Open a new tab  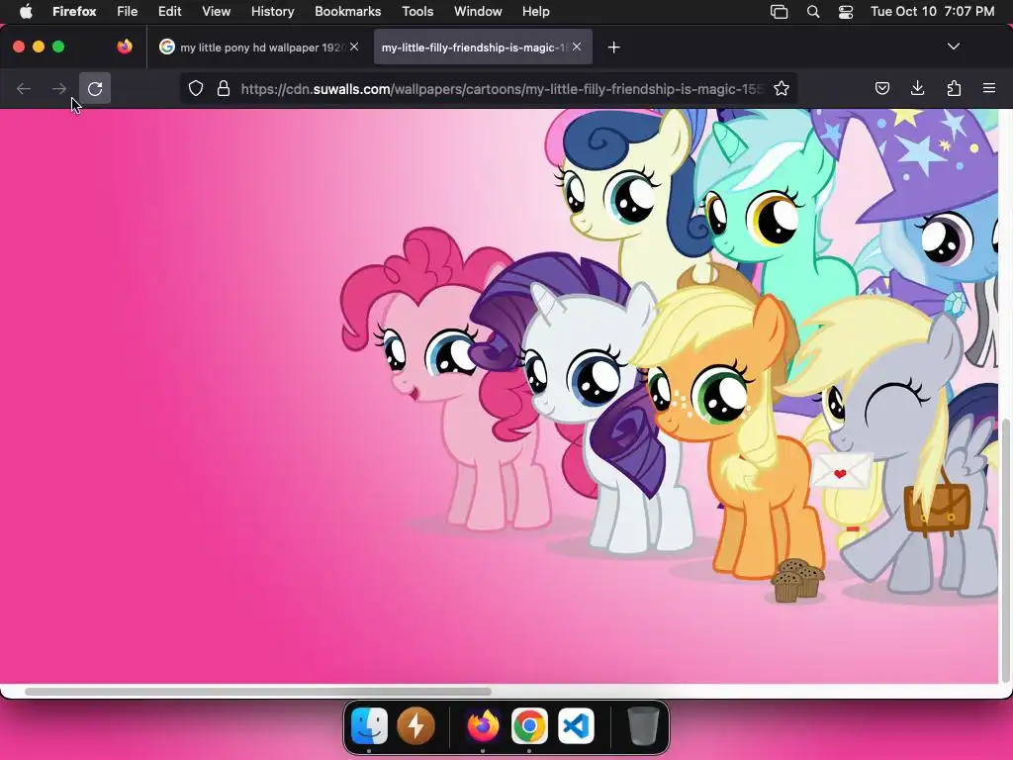pos(613,47)
